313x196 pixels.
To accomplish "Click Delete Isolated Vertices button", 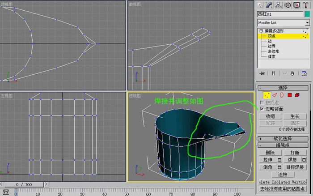I will (x=283, y=182).
